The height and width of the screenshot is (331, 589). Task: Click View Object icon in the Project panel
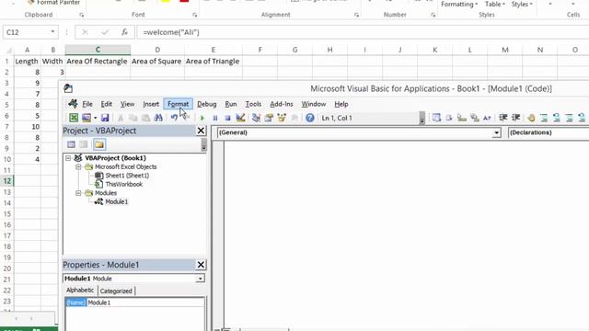tap(84, 144)
